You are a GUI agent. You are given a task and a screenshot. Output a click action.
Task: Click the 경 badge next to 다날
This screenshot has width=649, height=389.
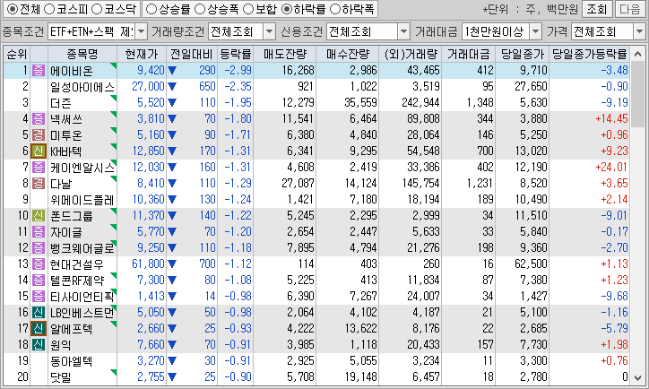pos(39,184)
